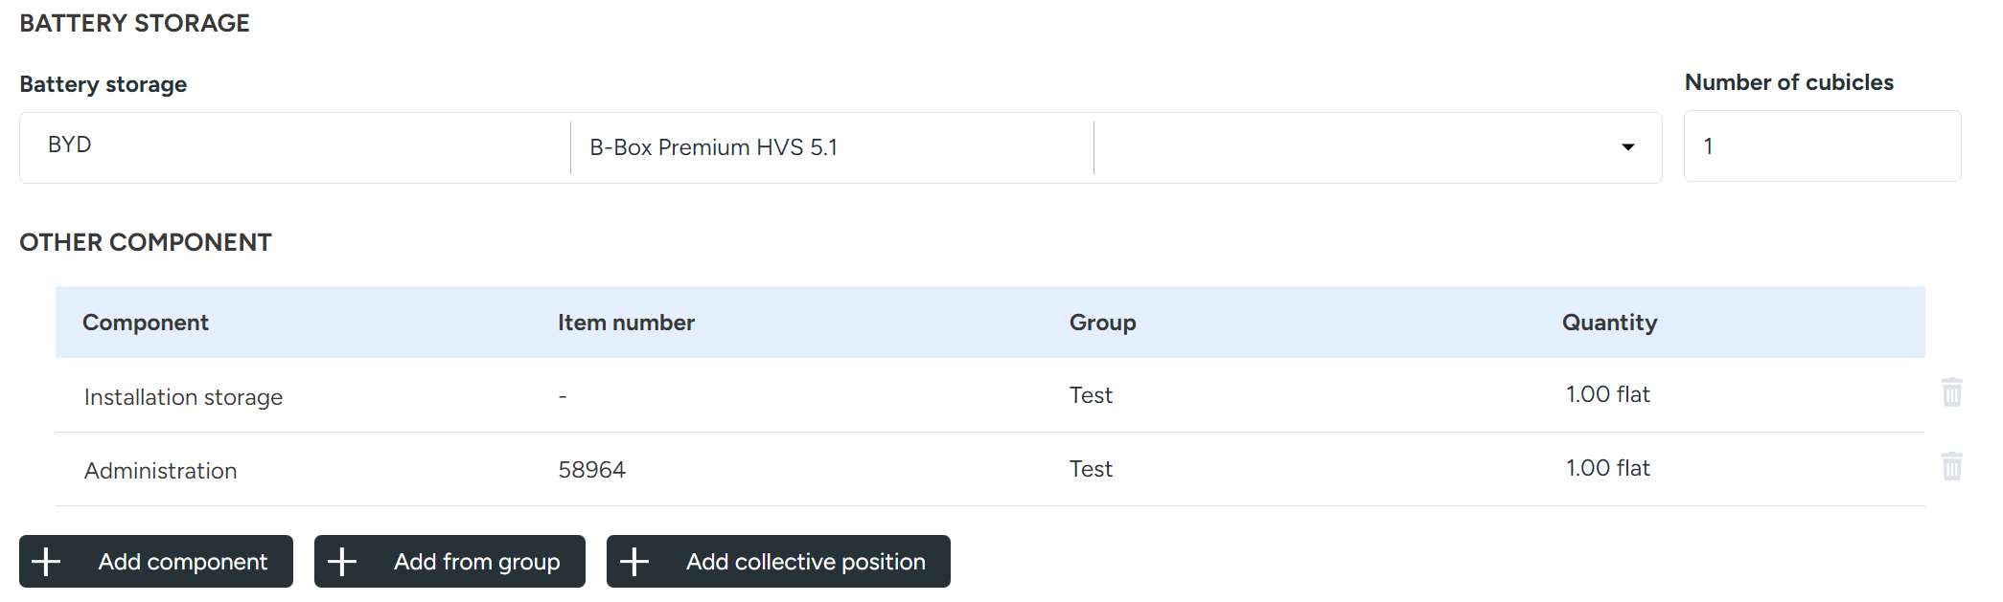Focus the Number of cubicles input
This screenshot has height=602, width=2003.
coord(1821,146)
